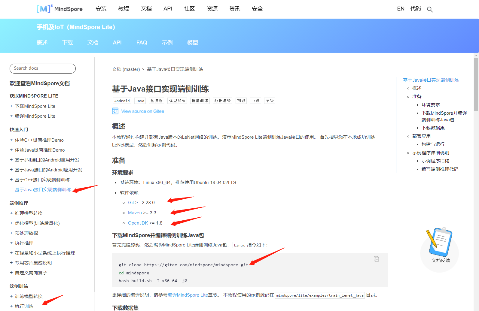Select 示例 tab in Lite banner
479x311 pixels.
pyautogui.click(x=167, y=43)
